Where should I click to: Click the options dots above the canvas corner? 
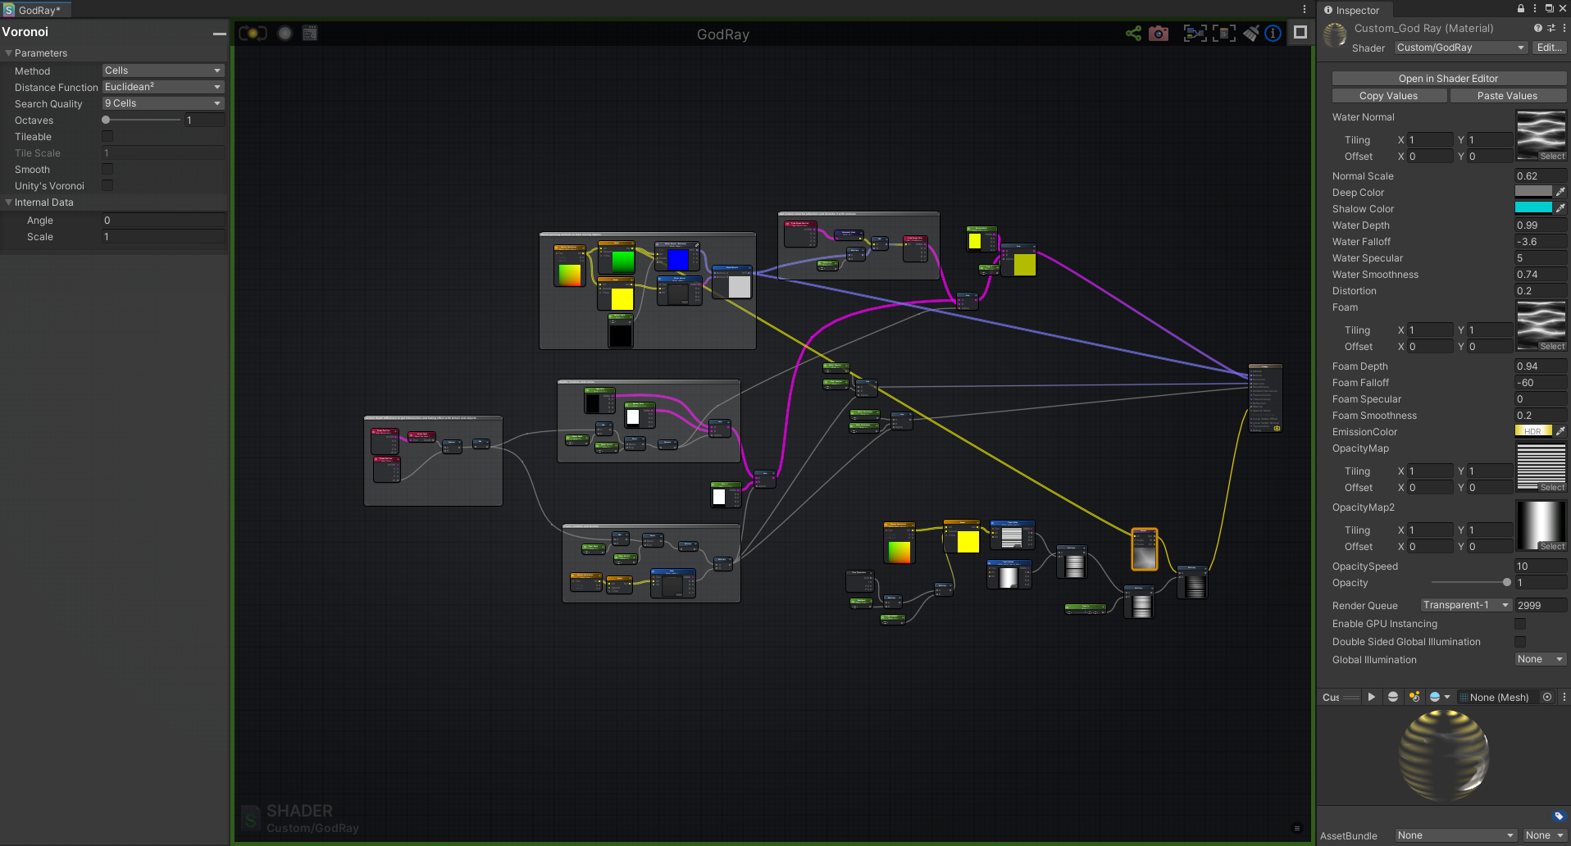[x=1305, y=9]
